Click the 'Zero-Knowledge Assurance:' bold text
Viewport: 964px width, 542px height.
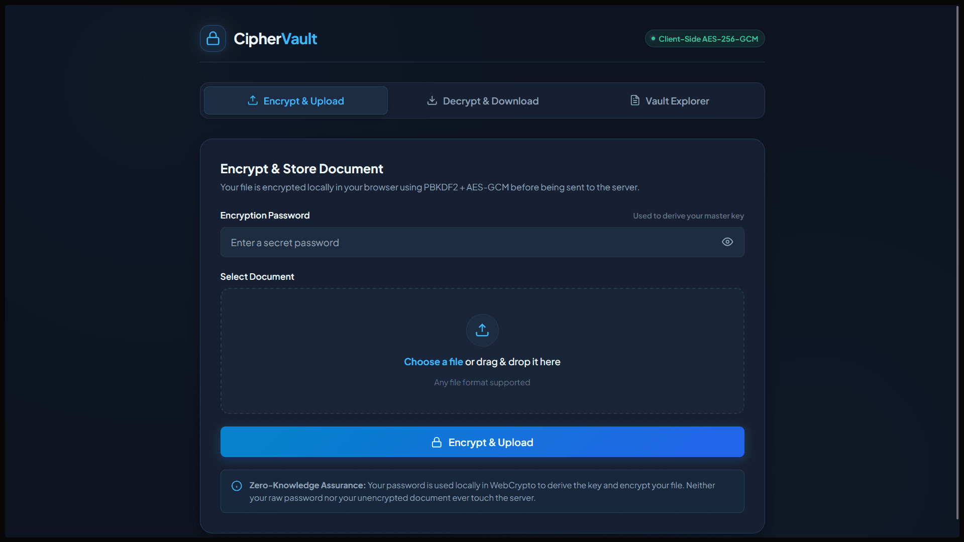307,485
